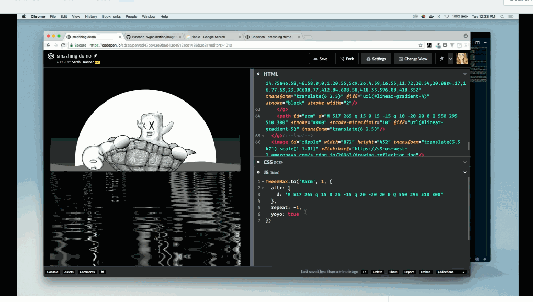Viewport: 533px width, 302px height.
Task: Open the File menu
Action: [53, 16]
